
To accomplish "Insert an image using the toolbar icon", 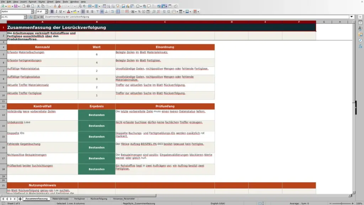I will tap(123, 6).
